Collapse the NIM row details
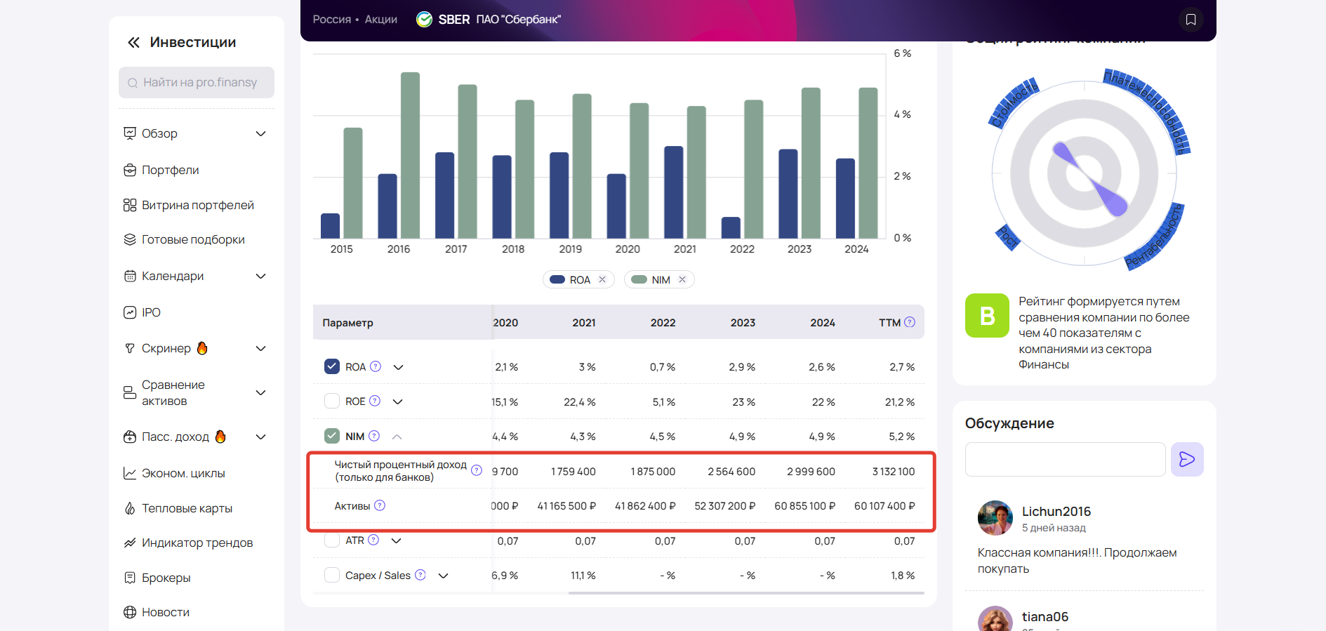This screenshot has height=631, width=1326. point(397,437)
